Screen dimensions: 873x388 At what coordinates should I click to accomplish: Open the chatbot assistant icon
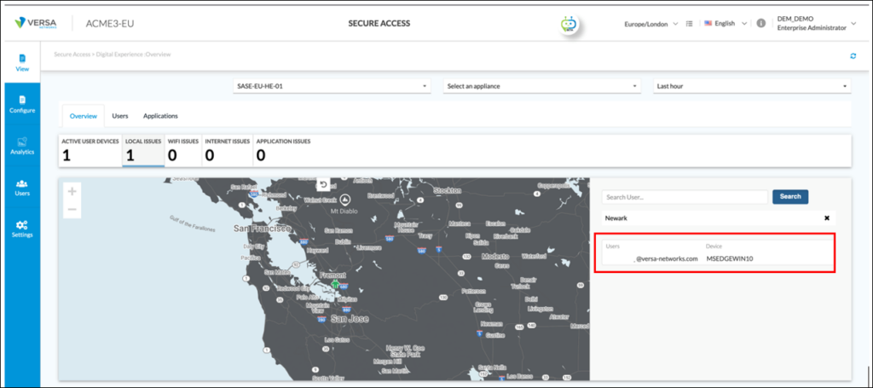click(569, 24)
